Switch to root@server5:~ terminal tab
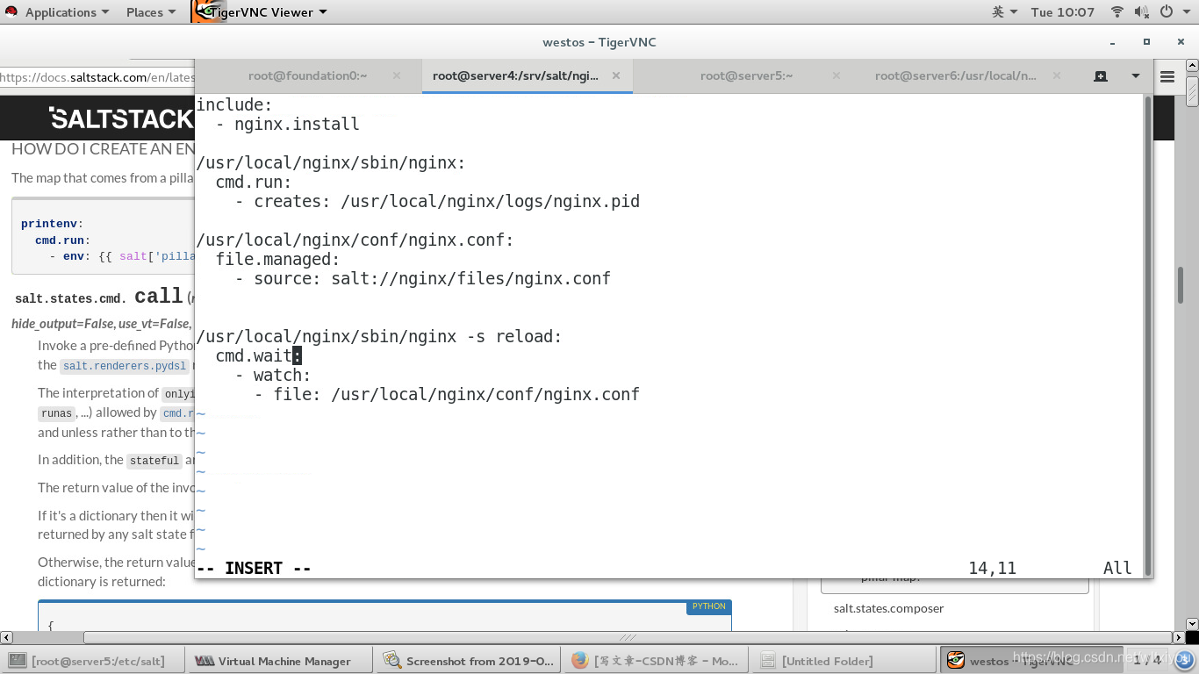 746,75
